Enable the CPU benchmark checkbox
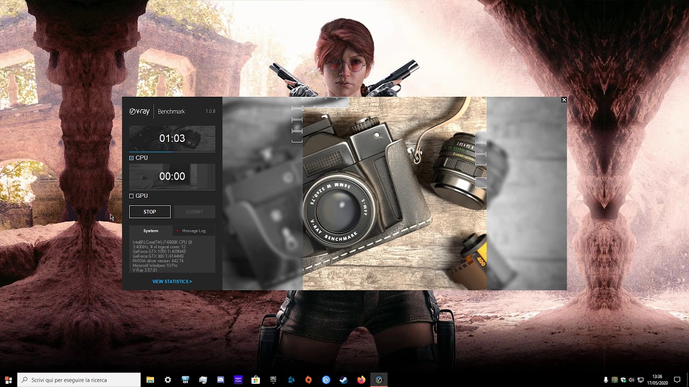689x387 pixels. coord(131,158)
